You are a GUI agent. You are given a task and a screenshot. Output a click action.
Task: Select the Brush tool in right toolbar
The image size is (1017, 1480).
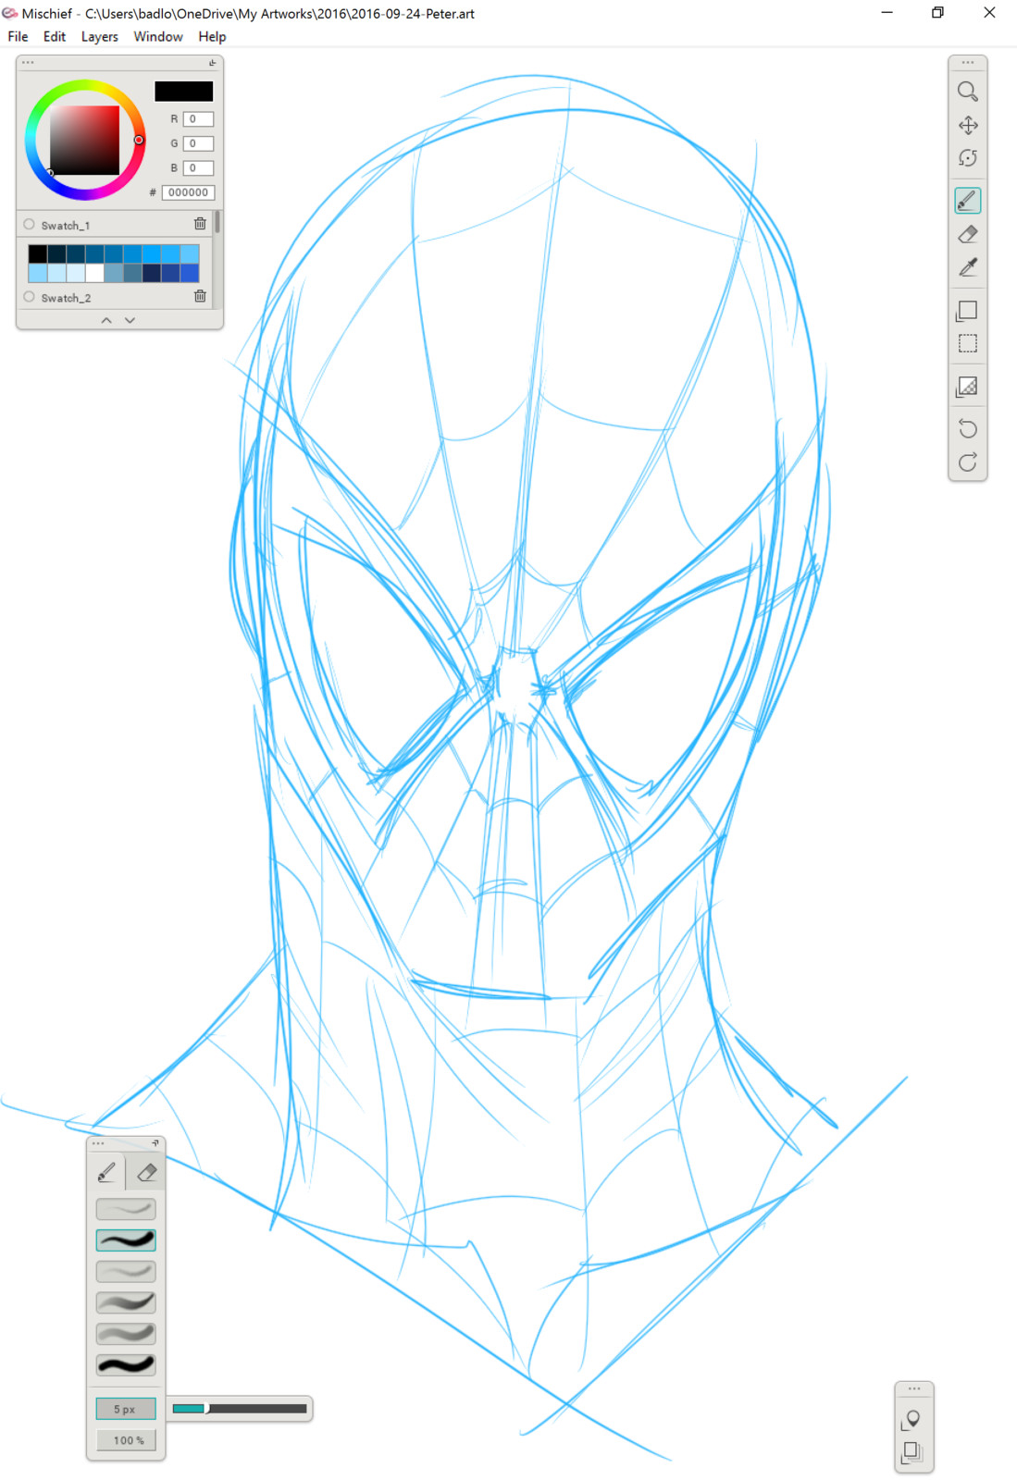pyautogui.click(x=968, y=201)
